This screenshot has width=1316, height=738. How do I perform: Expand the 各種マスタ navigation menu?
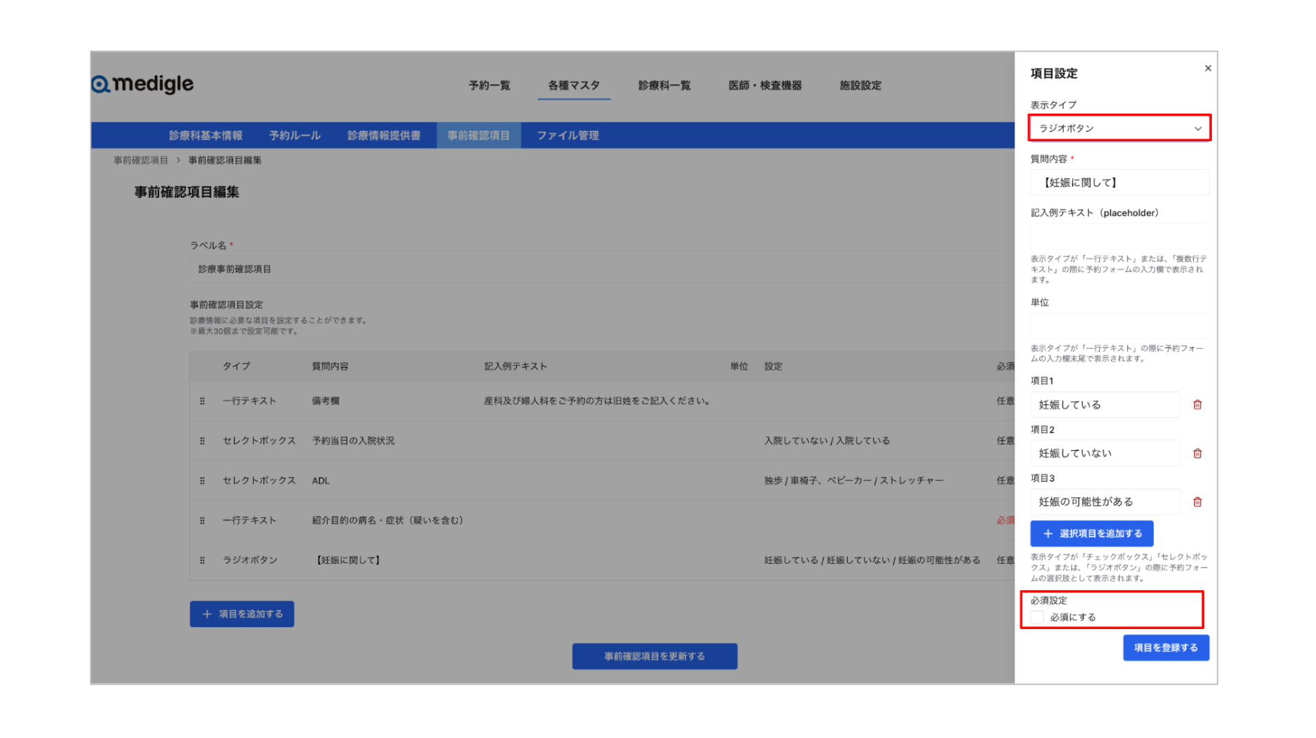tap(574, 85)
